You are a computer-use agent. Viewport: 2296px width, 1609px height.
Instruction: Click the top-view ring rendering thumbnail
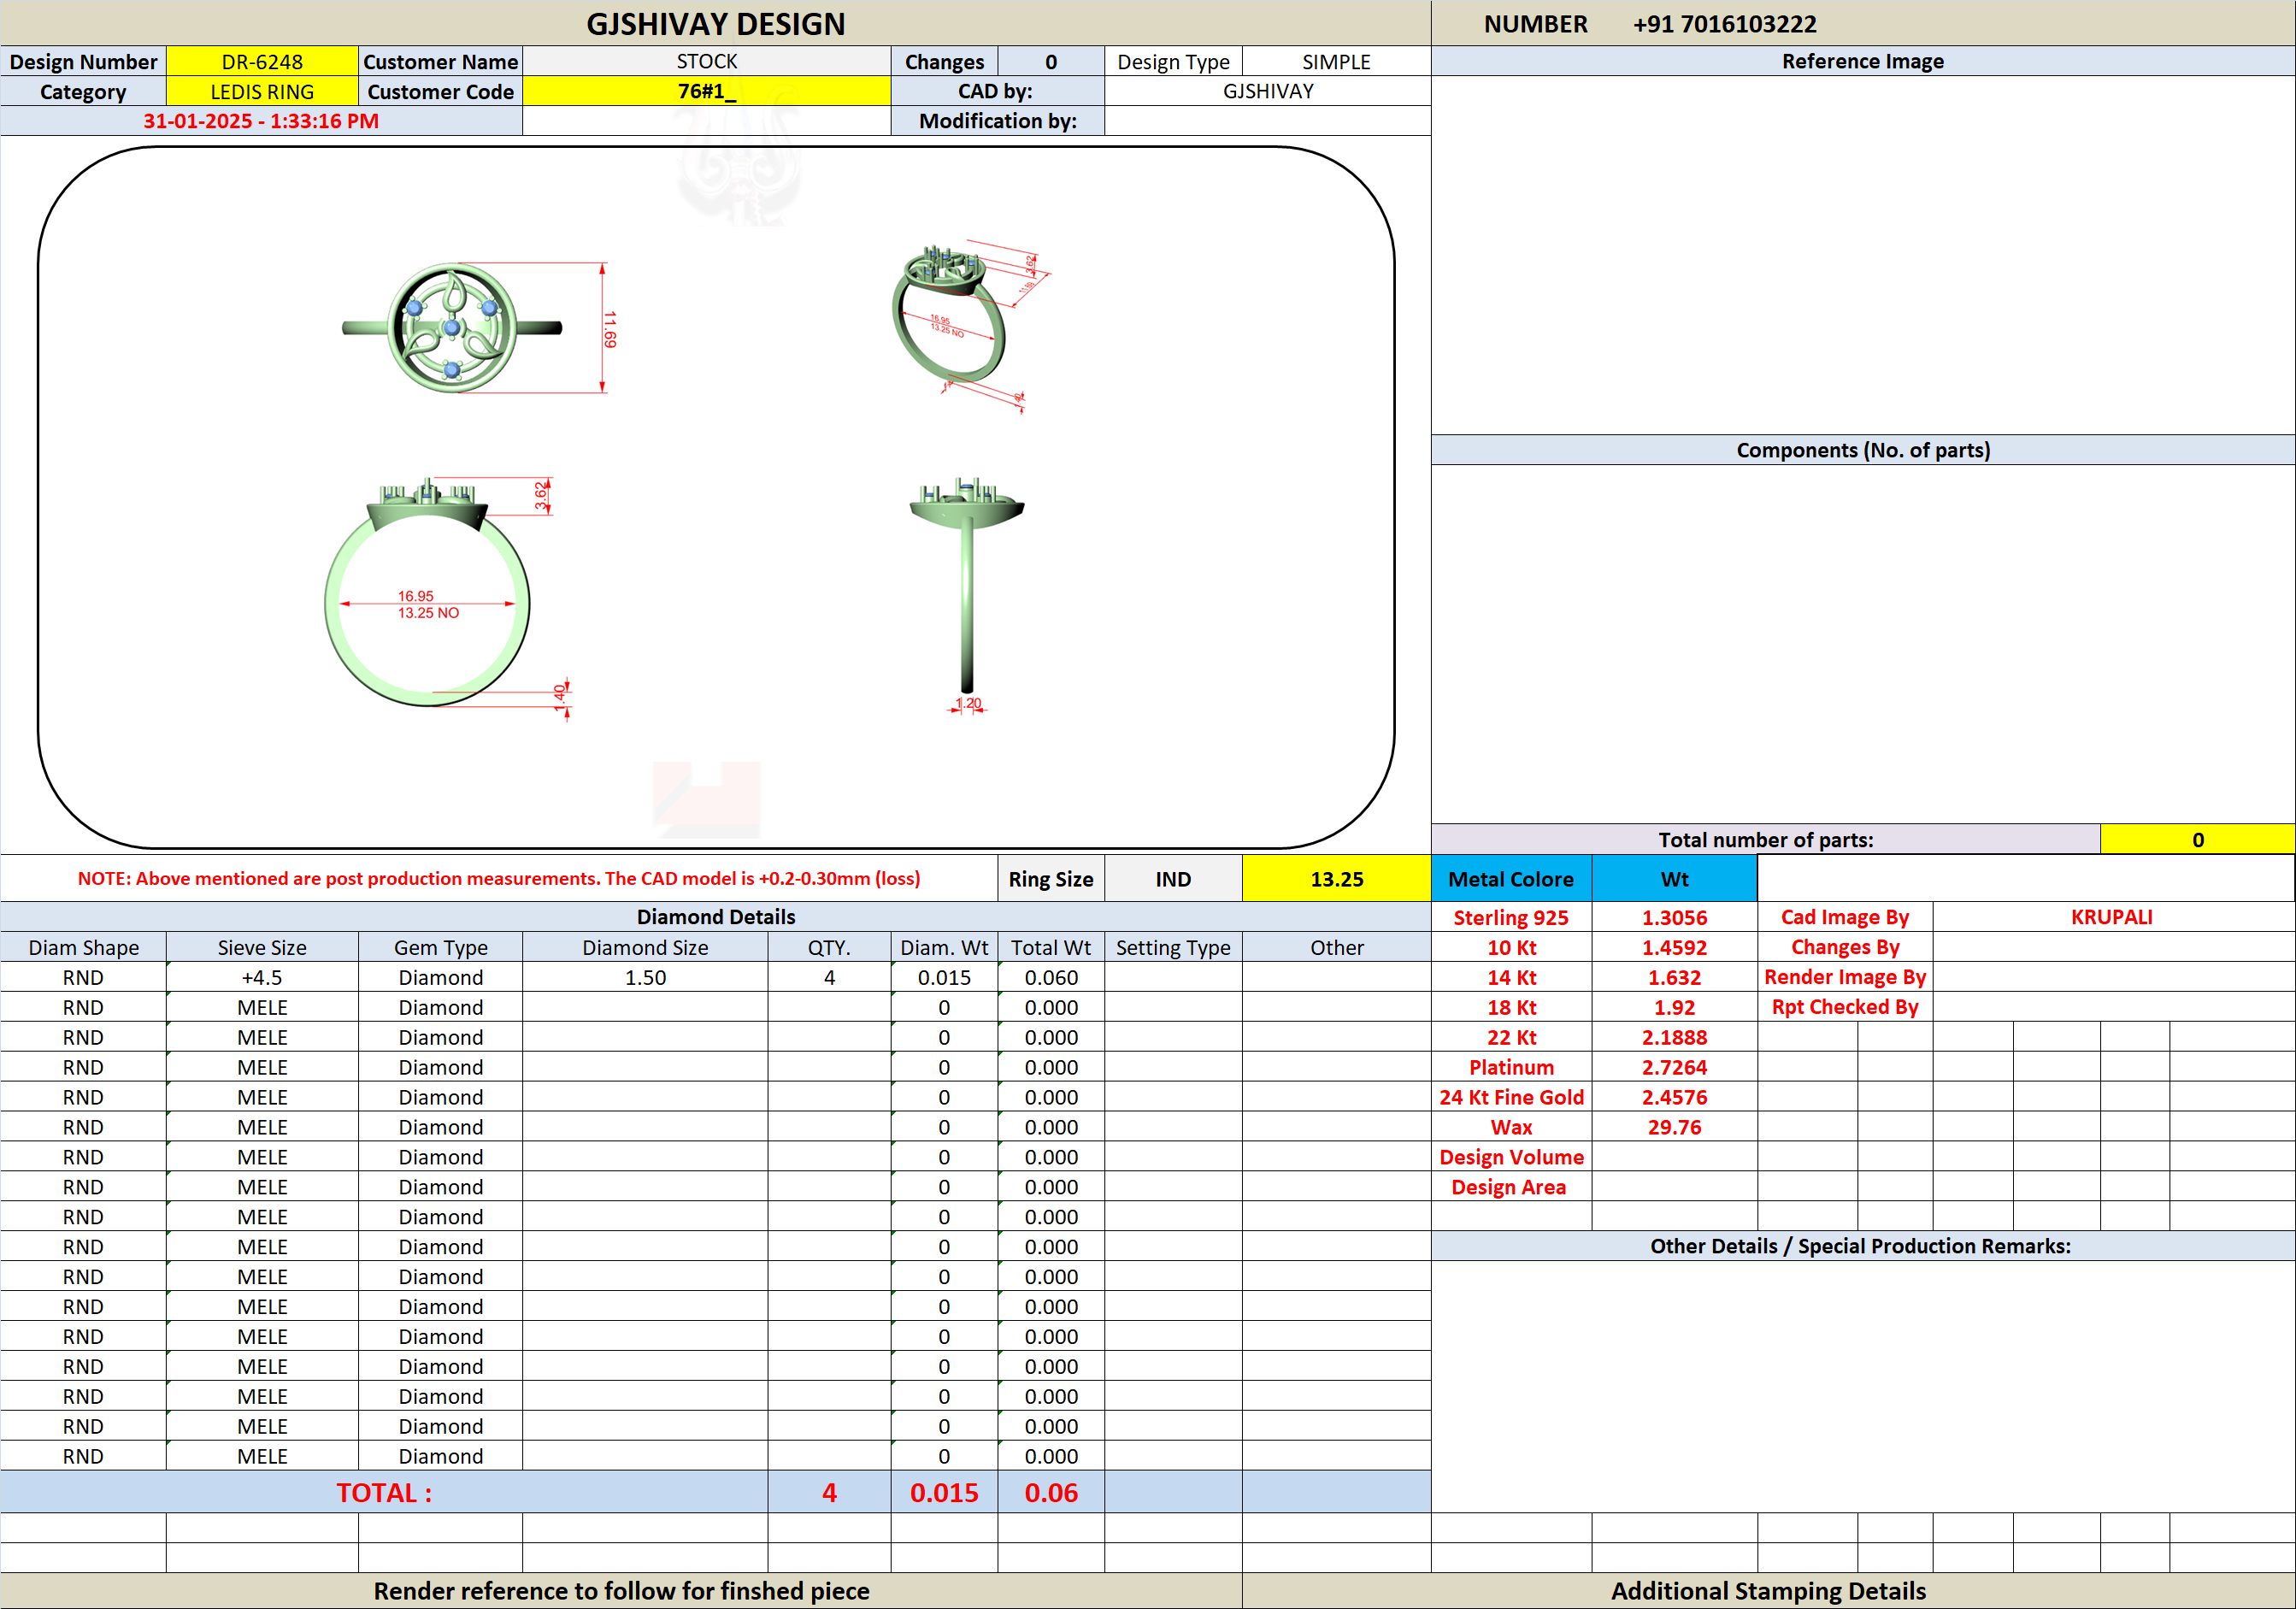(x=452, y=328)
